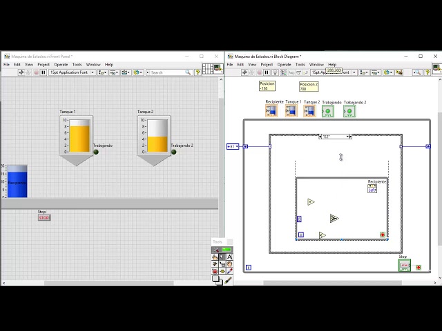Select the Tanque 1 terminal icon
Image resolution: width=442 pixels, height=331 pixels.
click(291, 111)
